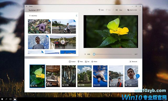This screenshot has width=168, height=101.
Task: Click the large butterfly preview image
Action: (x=111, y=32)
